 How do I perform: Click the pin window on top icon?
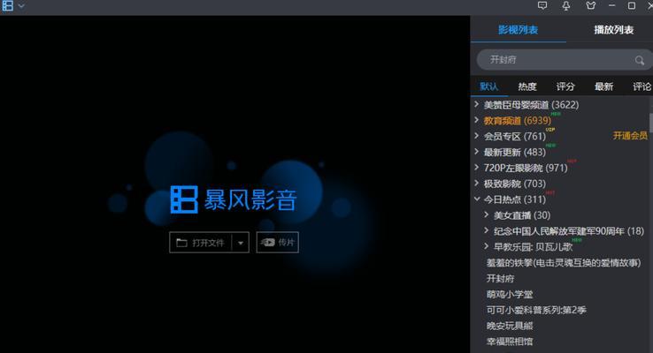pyautogui.click(x=566, y=6)
